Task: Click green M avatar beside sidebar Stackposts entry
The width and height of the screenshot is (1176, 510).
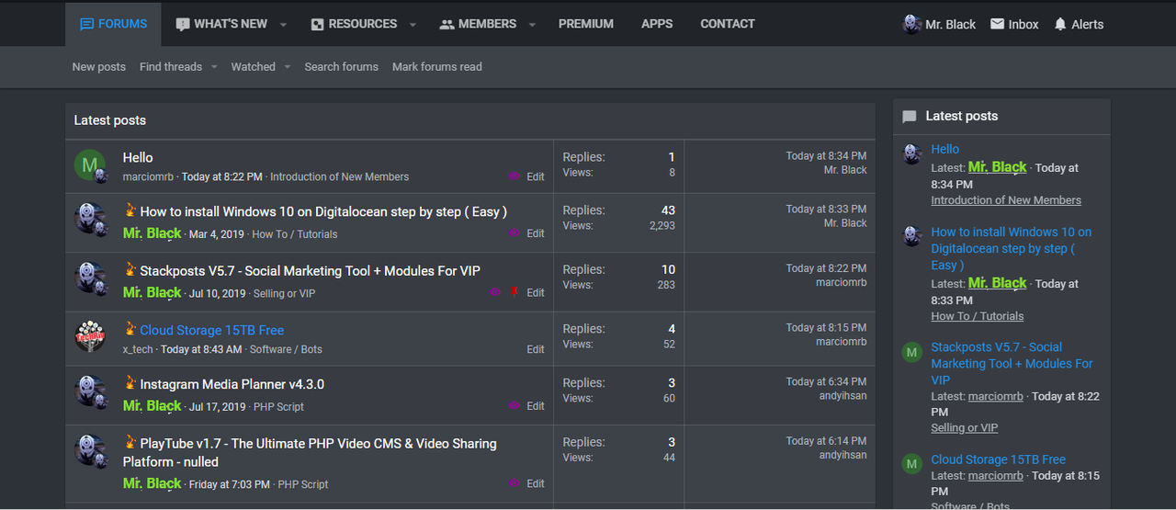Action: [911, 352]
